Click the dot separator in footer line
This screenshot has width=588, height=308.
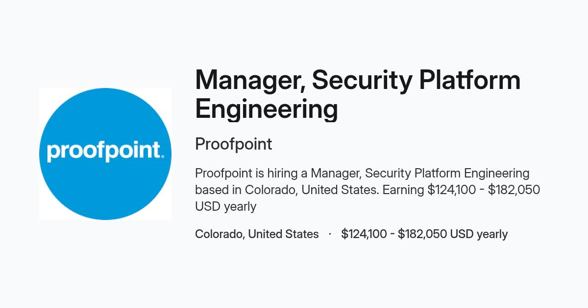pos(330,234)
